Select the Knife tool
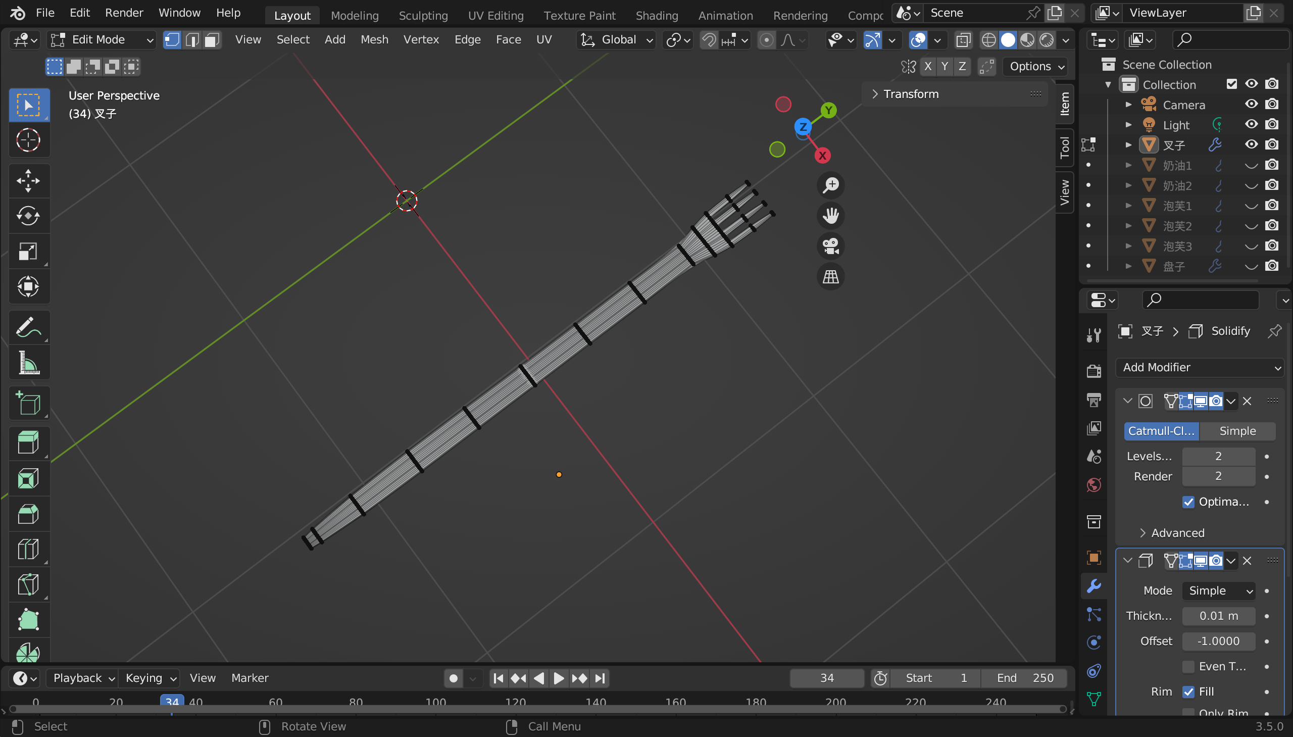The image size is (1293, 737). pos(28,585)
